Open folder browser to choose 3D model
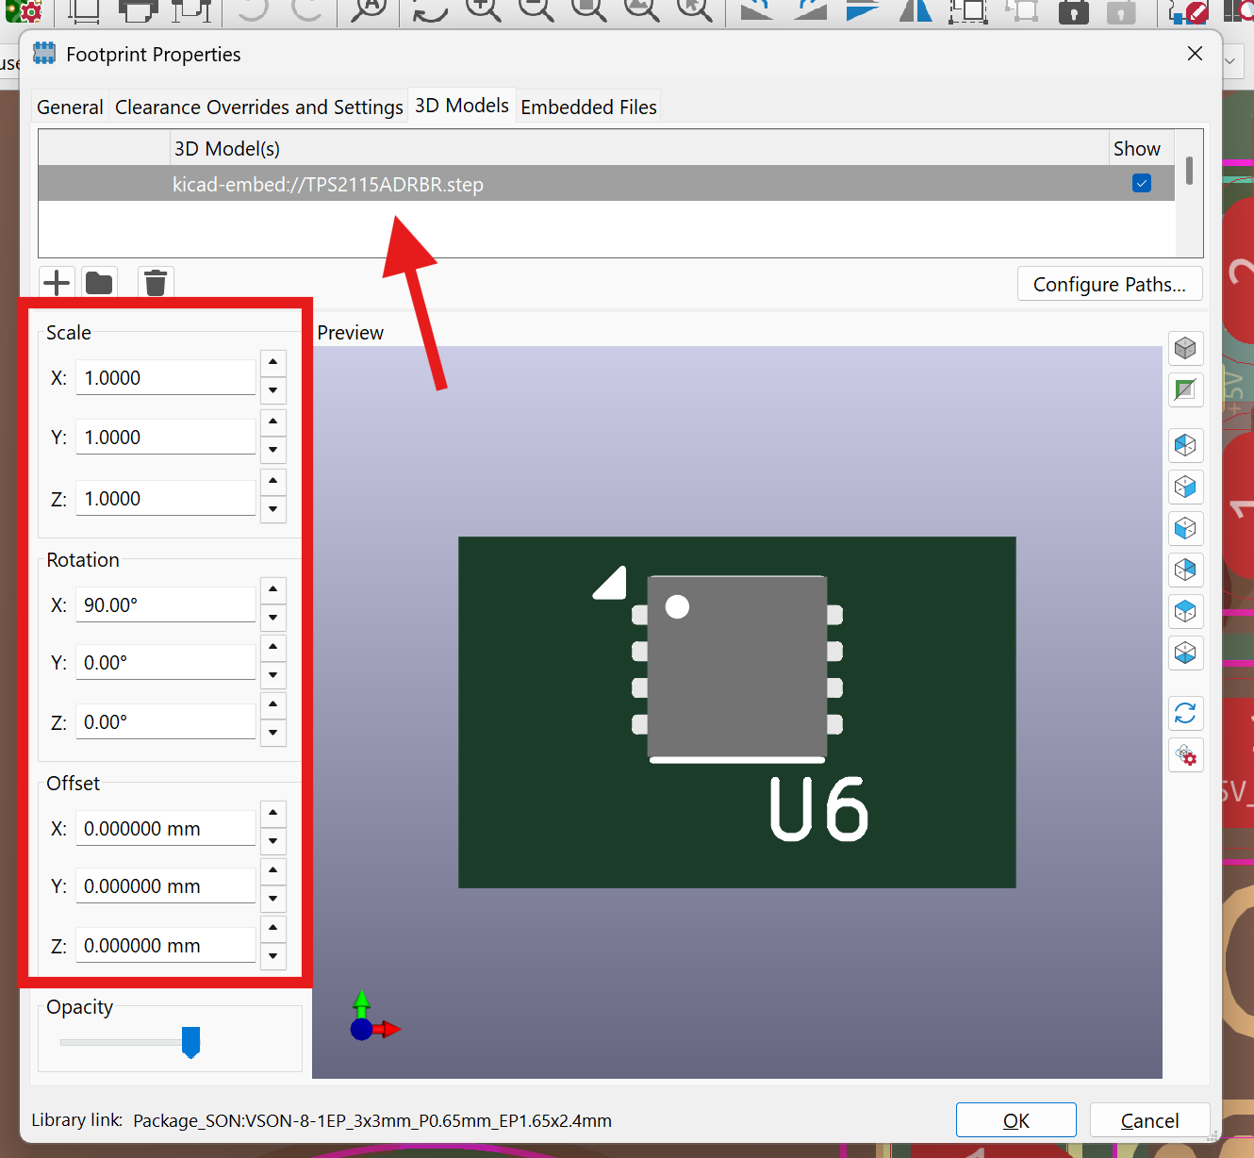 (x=98, y=282)
